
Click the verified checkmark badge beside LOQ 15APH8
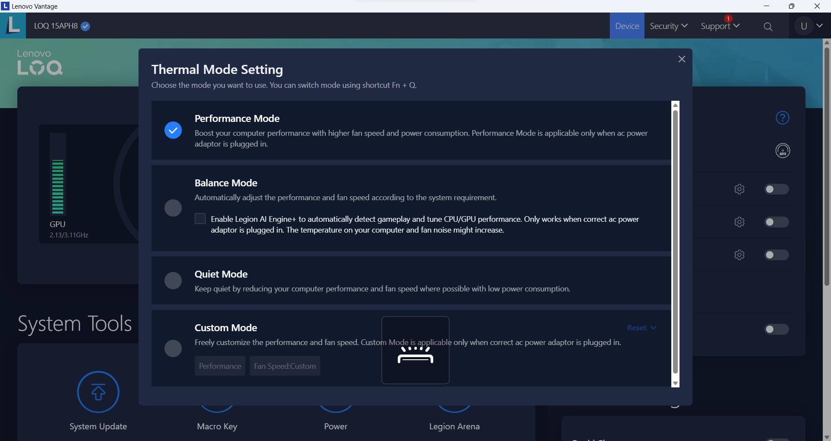click(x=86, y=26)
